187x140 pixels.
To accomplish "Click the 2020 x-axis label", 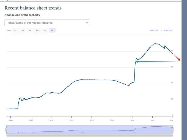I will [x=132, y=120].
